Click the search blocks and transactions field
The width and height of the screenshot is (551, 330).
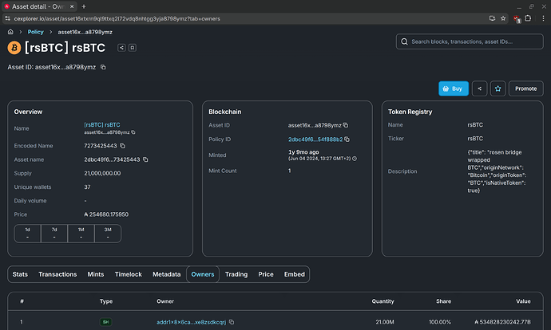pyautogui.click(x=469, y=41)
